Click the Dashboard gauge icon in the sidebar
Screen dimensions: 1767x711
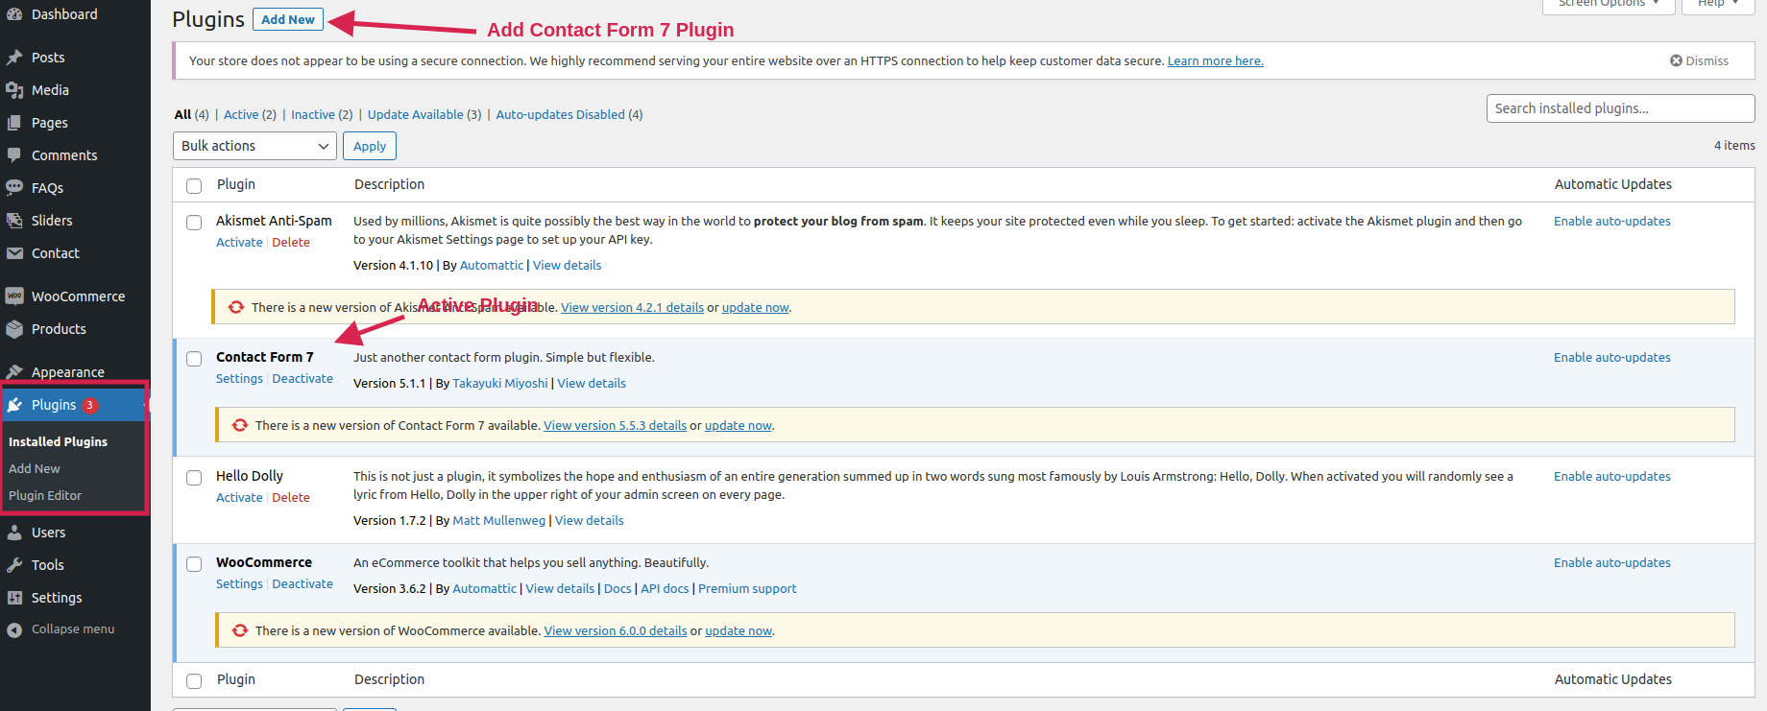14,14
